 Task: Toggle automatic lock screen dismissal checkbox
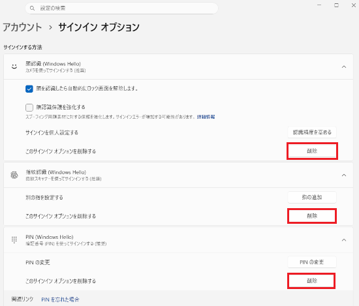(x=29, y=89)
